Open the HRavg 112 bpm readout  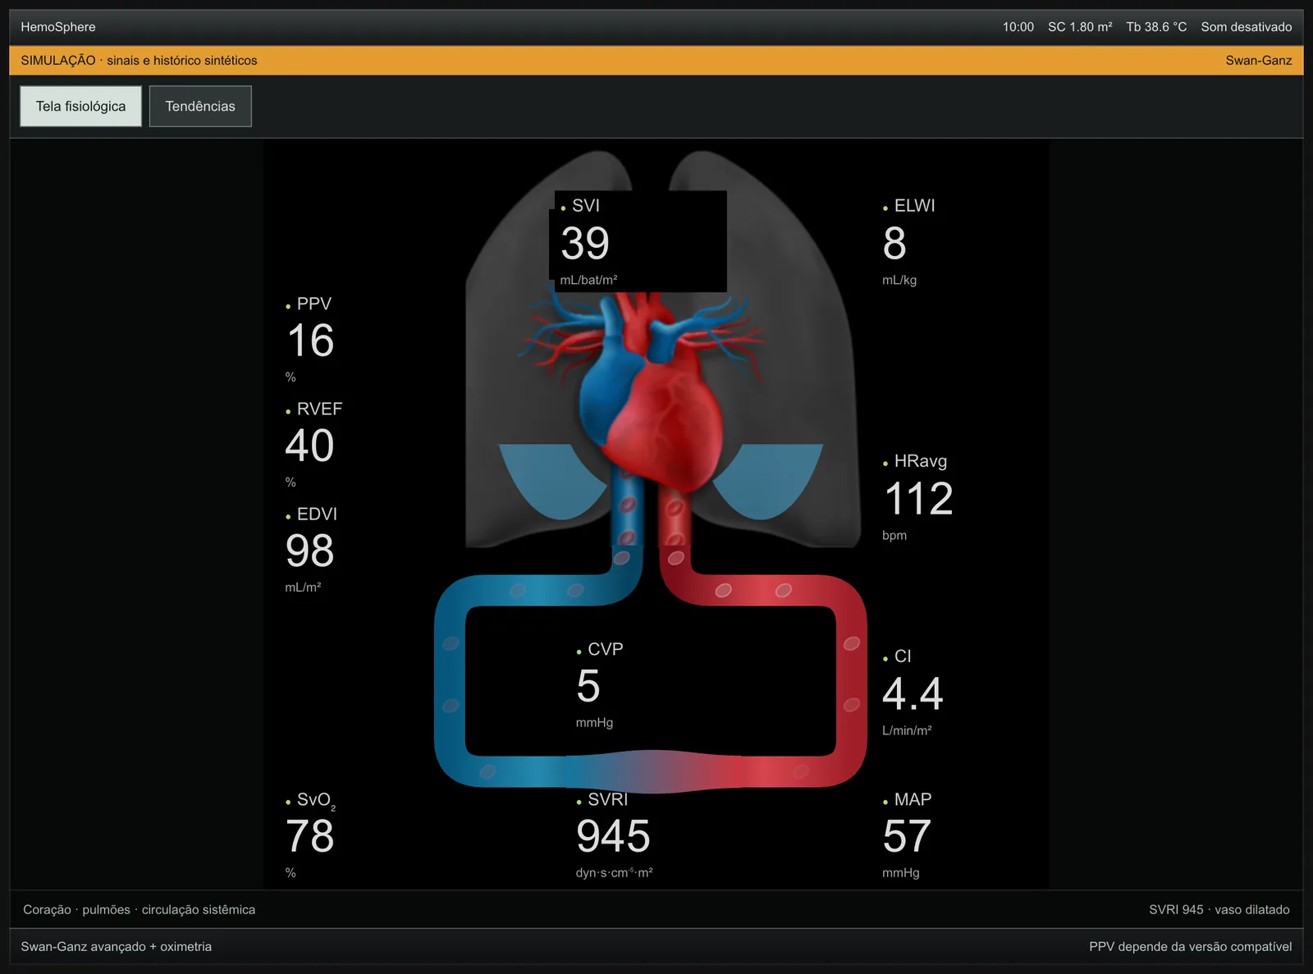917,497
